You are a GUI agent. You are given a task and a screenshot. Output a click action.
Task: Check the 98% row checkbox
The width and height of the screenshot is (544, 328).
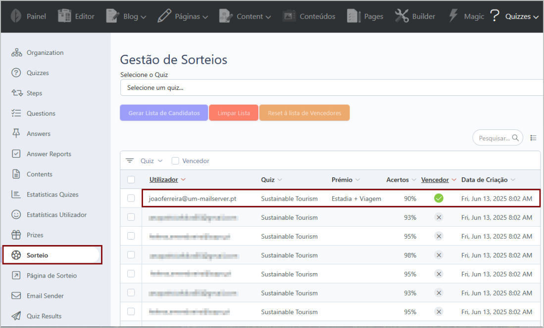tap(131, 255)
